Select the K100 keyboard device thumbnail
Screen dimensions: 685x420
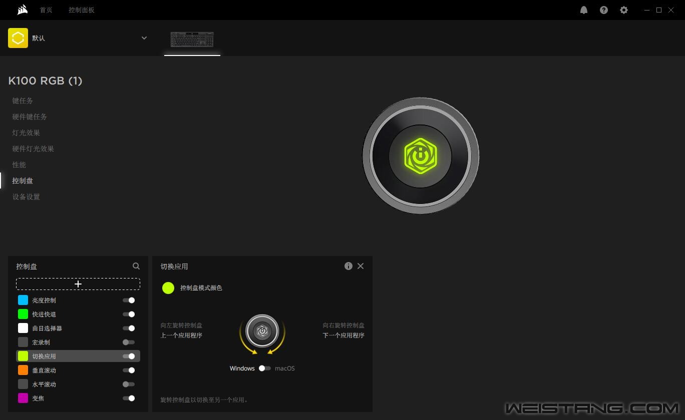[x=192, y=39]
